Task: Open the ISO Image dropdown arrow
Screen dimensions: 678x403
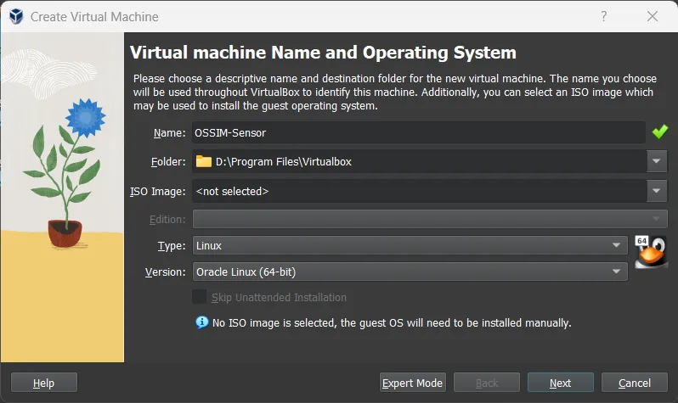Action: (658, 191)
